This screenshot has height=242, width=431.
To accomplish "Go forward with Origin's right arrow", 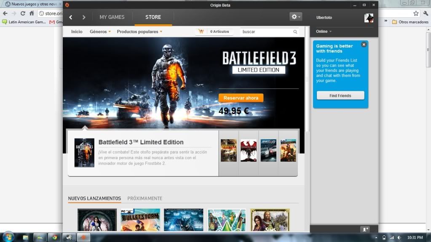I will click(x=84, y=17).
